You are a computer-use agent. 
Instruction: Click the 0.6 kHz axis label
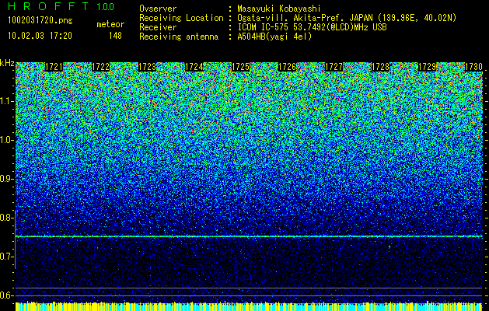point(6,295)
